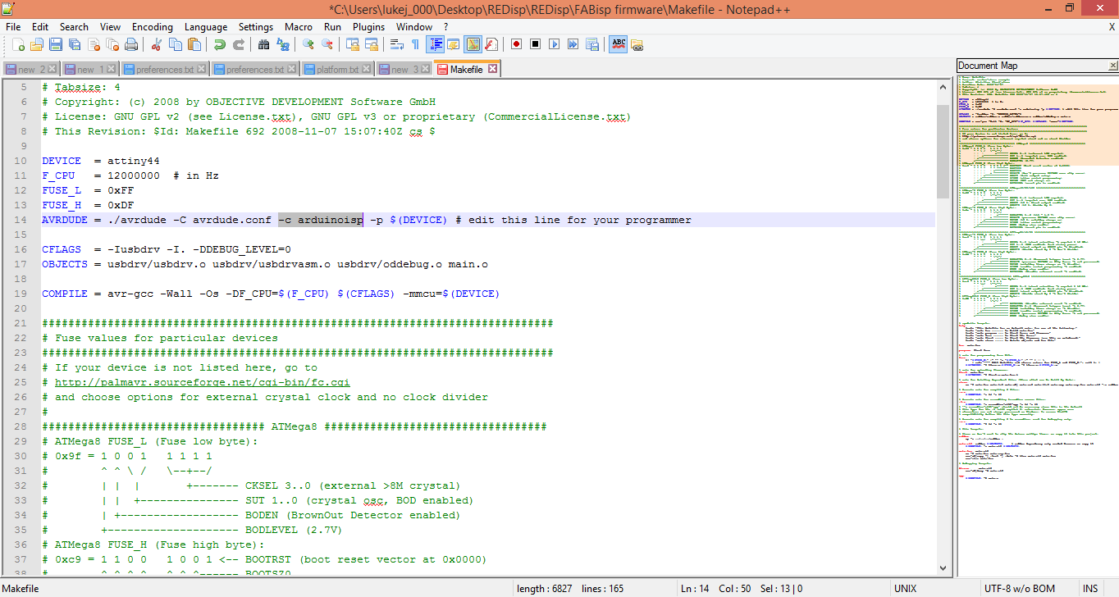Select the Save All icon
The width and height of the screenshot is (1119, 597).
[73, 44]
